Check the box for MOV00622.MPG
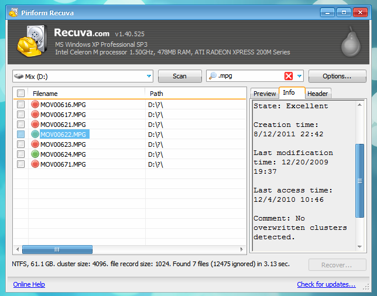The height and width of the screenshot is (296, 377). [x=20, y=134]
